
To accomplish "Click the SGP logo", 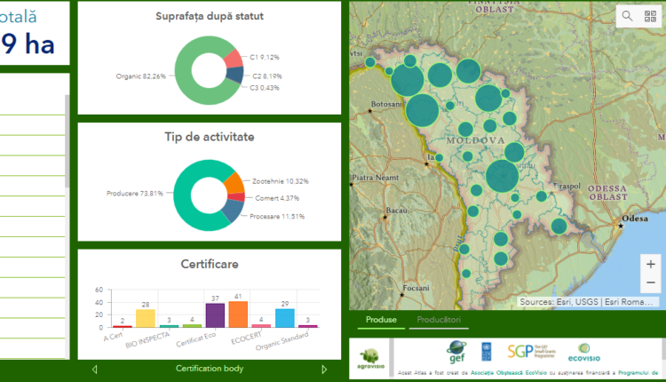I will [531, 352].
